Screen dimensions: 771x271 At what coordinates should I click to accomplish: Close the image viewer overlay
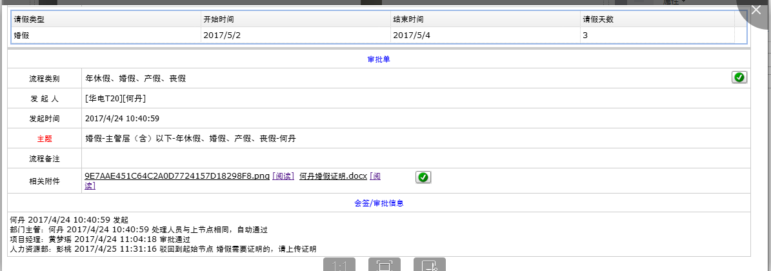[756, 10]
